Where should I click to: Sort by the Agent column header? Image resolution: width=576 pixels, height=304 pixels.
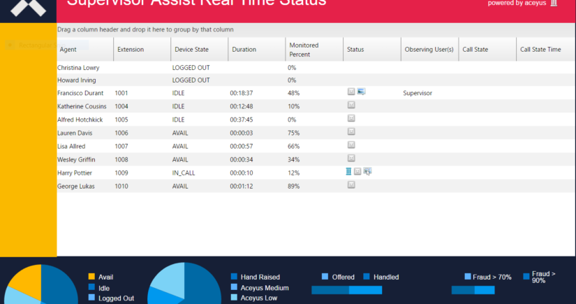85,49
